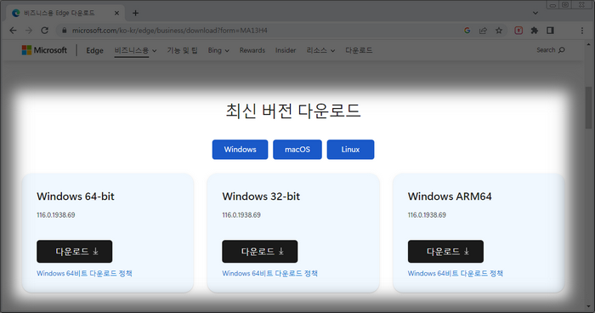
Task: Reload the page with refresh icon
Action: tap(45, 31)
